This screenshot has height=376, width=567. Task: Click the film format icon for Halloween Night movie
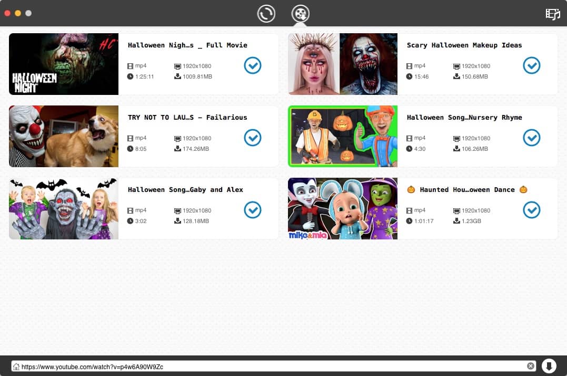click(130, 66)
